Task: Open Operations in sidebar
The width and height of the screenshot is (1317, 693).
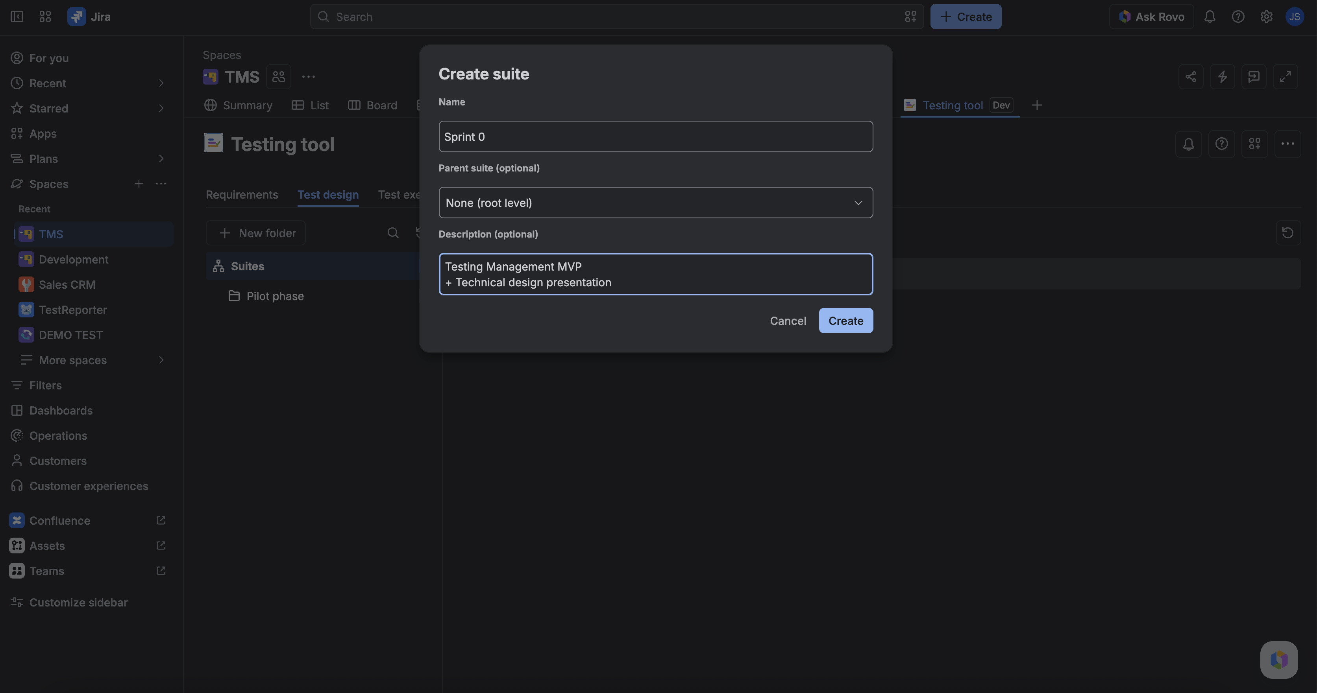Action: pyautogui.click(x=89, y=436)
